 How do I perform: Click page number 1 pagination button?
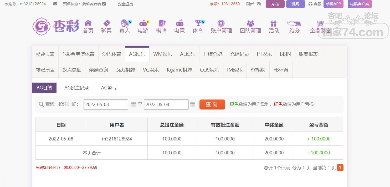(340, 168)
